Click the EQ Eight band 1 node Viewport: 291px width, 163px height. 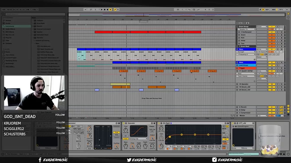170,137
